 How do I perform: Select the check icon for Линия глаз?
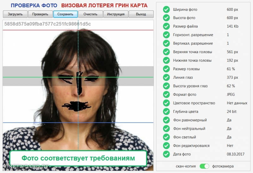pos(166,77)
